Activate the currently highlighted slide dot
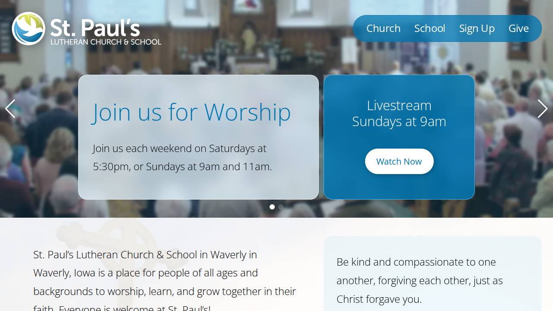553x311 pixels. pyautogui.click(x=272, y=207)
